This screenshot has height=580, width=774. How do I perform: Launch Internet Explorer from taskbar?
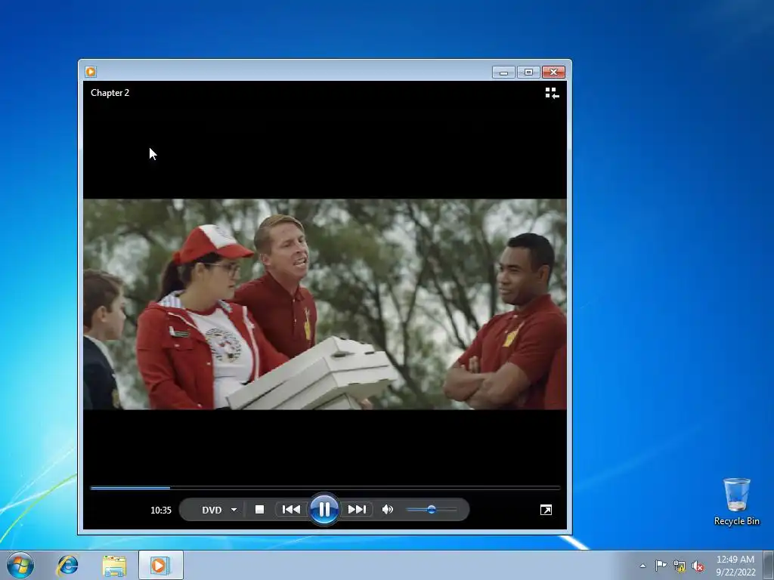tap(67, 565)
